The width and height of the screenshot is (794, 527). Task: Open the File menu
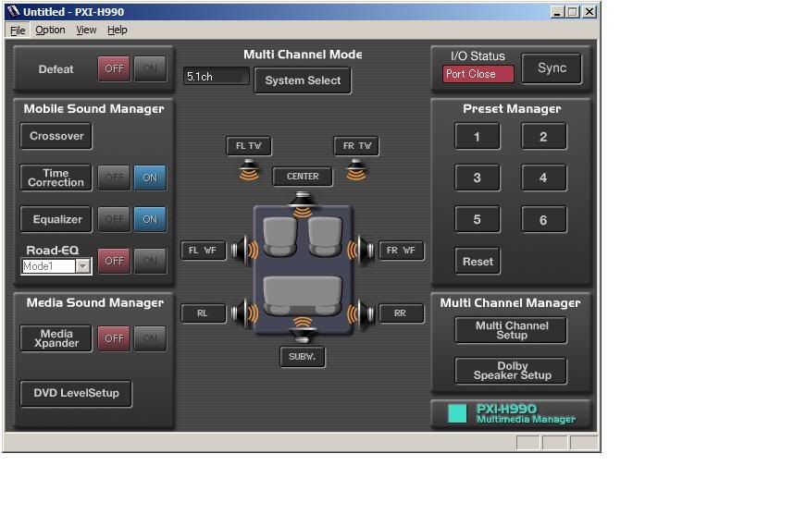[18, 31]
